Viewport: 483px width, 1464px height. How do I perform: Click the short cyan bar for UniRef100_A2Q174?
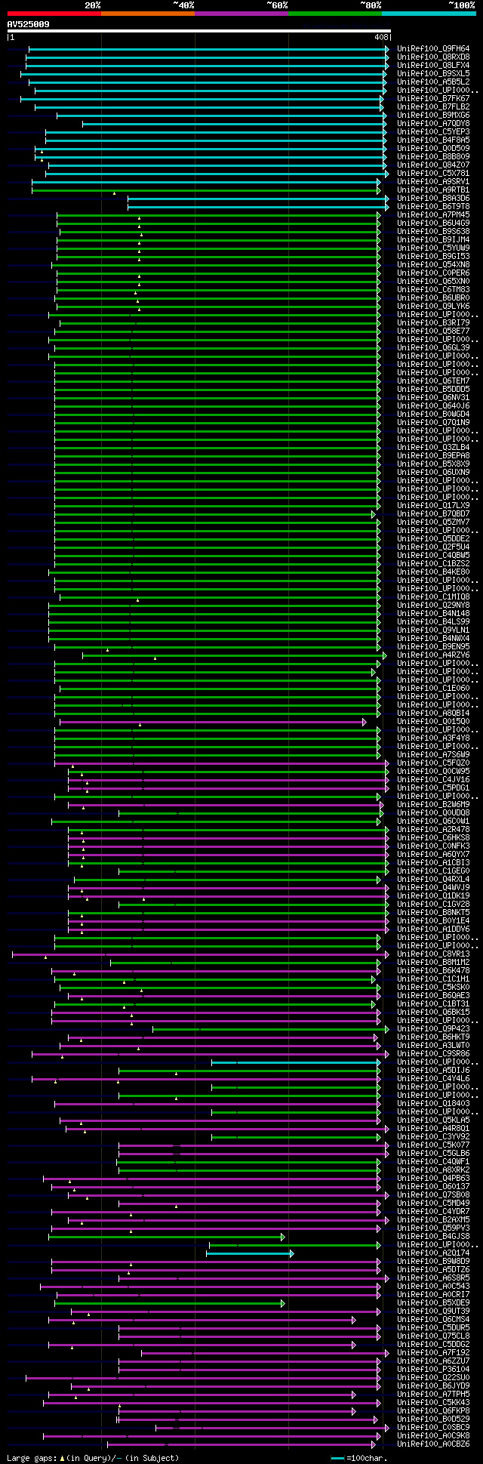click(250, 1254)
